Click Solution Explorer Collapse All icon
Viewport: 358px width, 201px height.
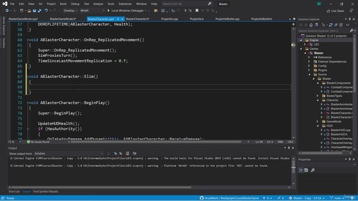coord(336,25)
